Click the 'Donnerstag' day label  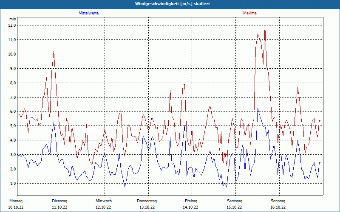[x=147, y=201]
